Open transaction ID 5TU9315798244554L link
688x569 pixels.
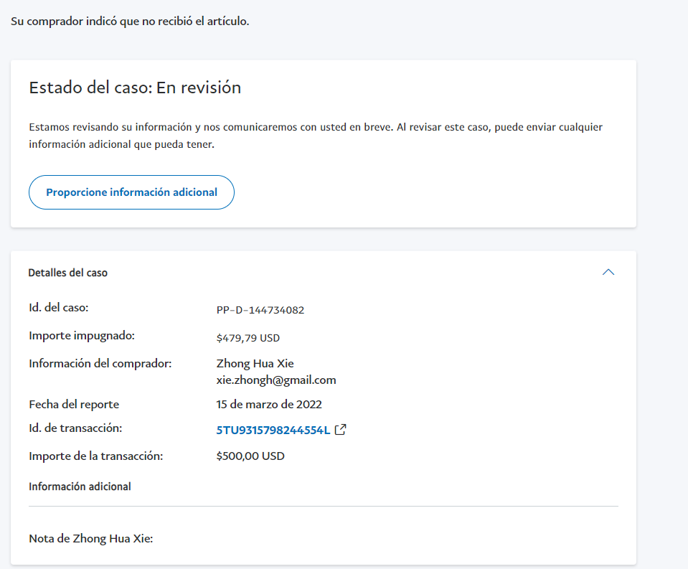pos(273,430)
